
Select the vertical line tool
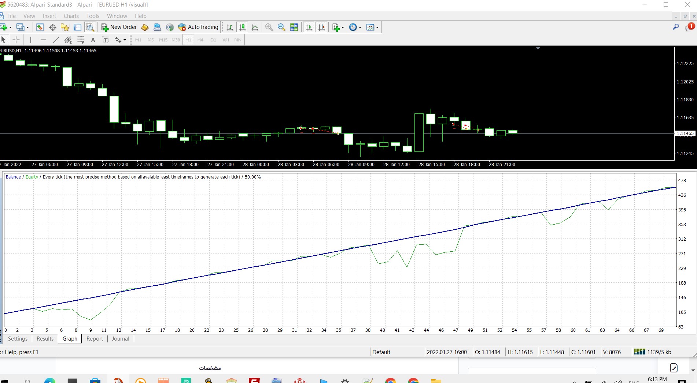(31, 40)
